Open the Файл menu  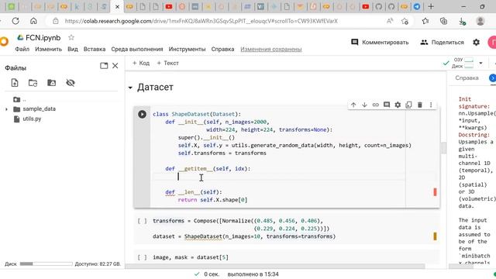(22, 49)
